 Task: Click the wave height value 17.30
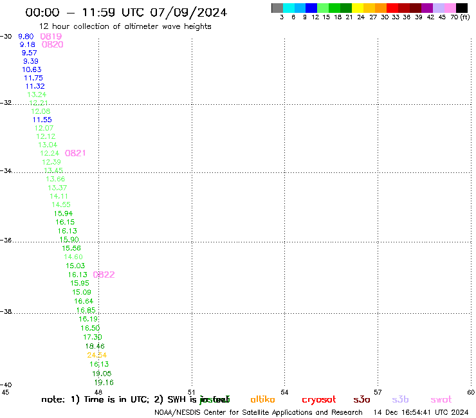click(x=93, y=337)
